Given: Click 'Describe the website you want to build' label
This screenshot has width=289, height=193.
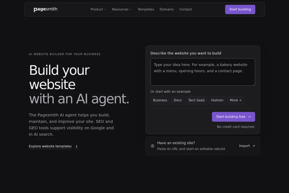Looking at the screenshot, I should (x=186, y=53).
